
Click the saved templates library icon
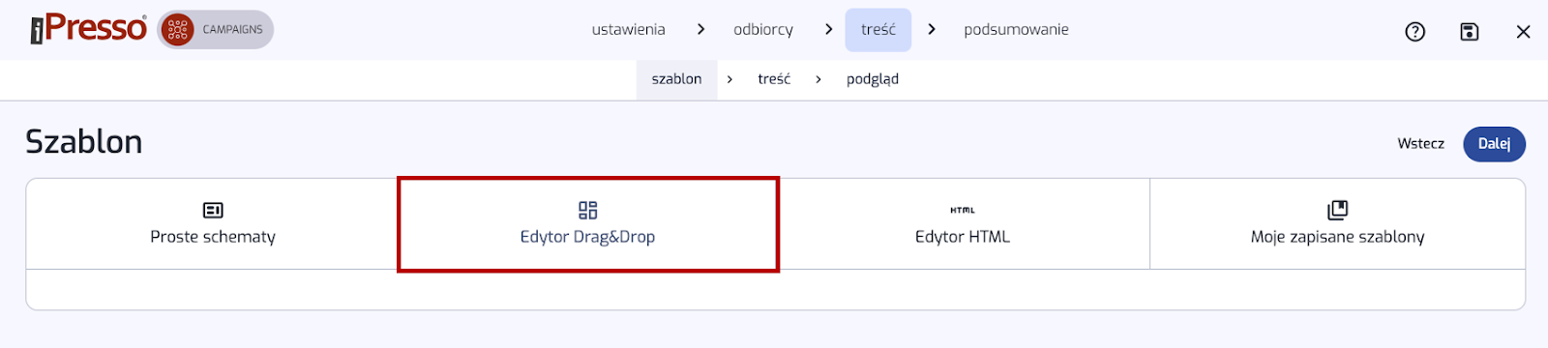[1337, 210]
